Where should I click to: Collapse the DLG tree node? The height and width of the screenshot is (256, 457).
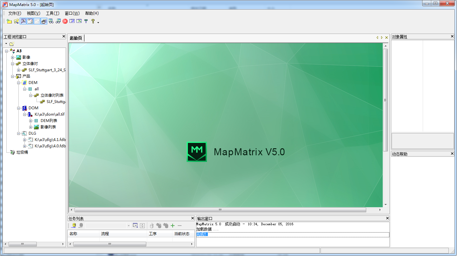coord(19,133)
